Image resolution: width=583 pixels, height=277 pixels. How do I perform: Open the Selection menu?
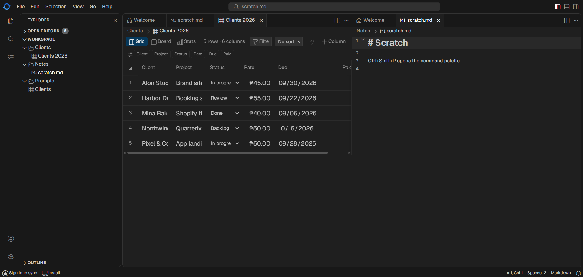tap(56, 7)
